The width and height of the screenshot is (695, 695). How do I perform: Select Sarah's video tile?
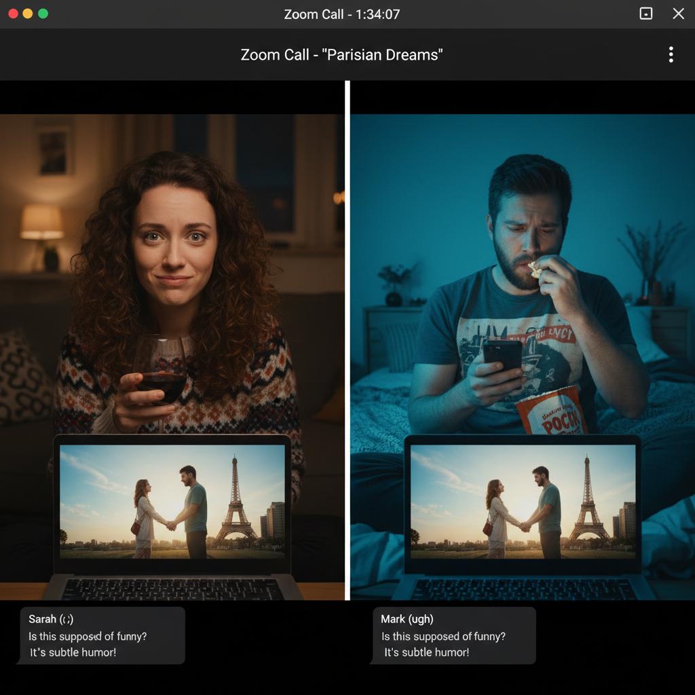click(172, 271)
